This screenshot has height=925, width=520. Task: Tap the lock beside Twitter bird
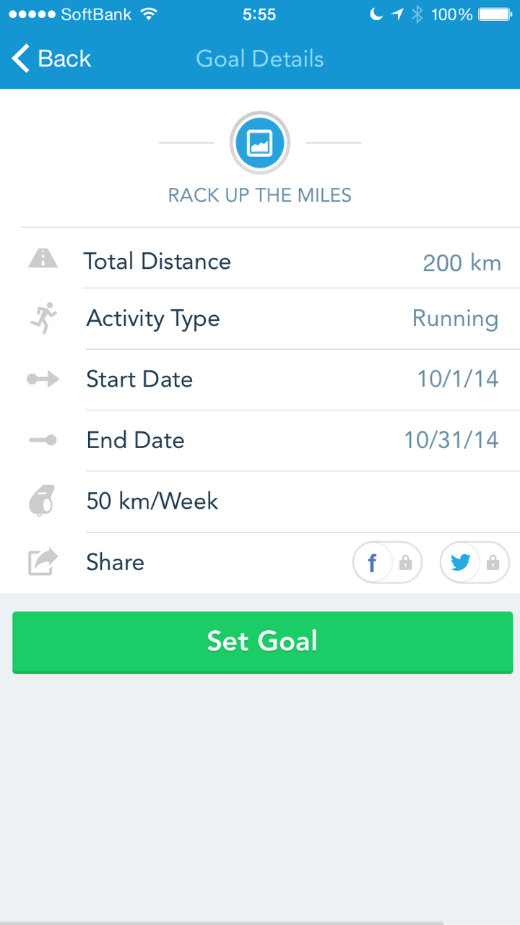493,562
